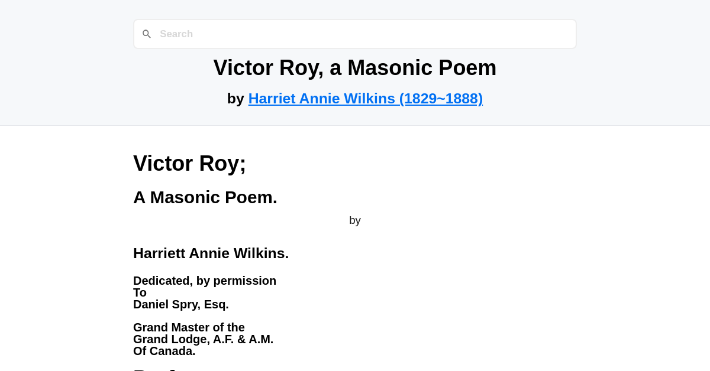Click inside the white search bar
Image resolution: width=710 pixels, height=371 pixels.
(355, 34)
